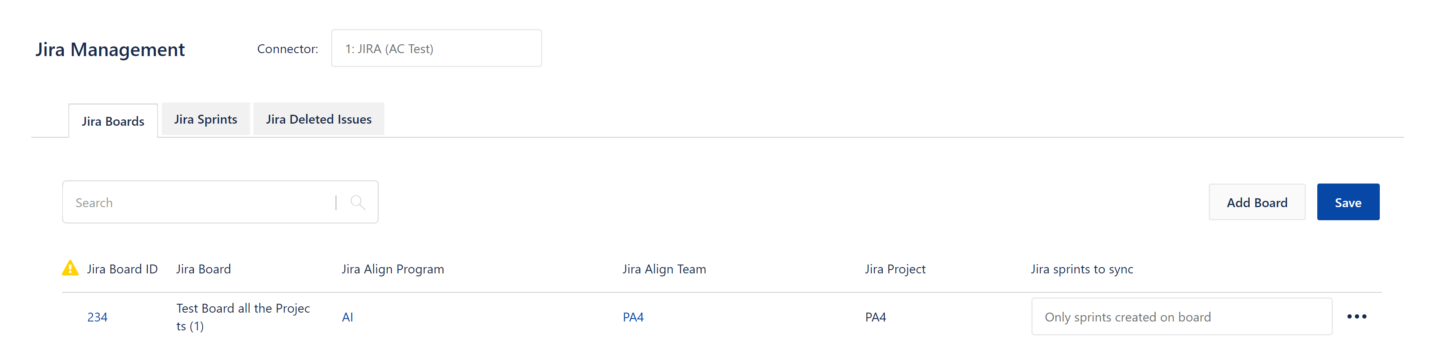Viewport: 1433px width, 343px height.
Task: Go to the Jira Deleted Issues tab
Action: [x=318, y=119]
